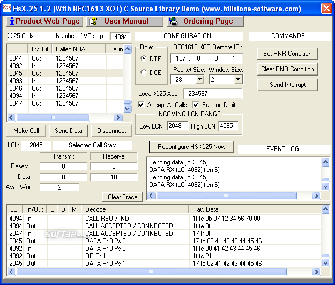Click the Set RNR Condition button
Image resolution: width=335 pixels, height=285 pixels.
click(287, 54)
